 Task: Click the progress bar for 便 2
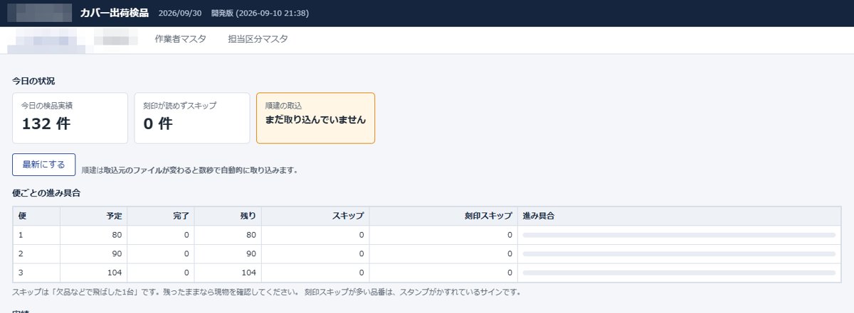point(679,254)
